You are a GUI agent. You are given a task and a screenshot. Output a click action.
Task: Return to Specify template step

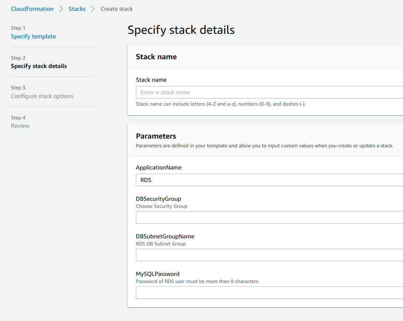[x=33, y=37]
